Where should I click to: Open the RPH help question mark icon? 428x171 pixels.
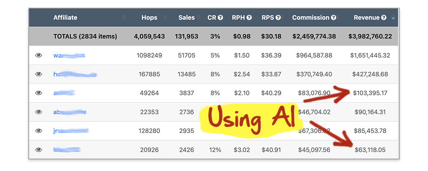click(249, 18)
